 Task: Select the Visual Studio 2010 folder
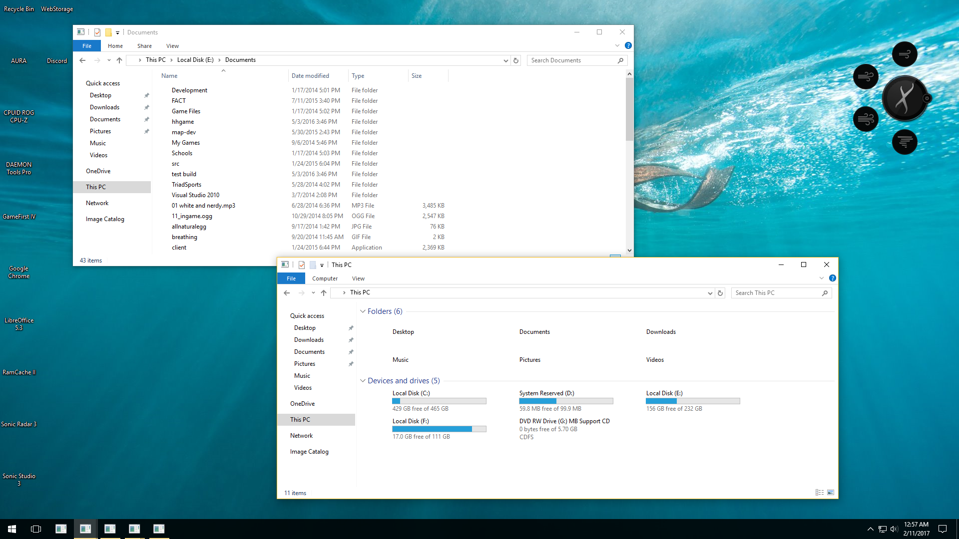click(x=195, y=195)
